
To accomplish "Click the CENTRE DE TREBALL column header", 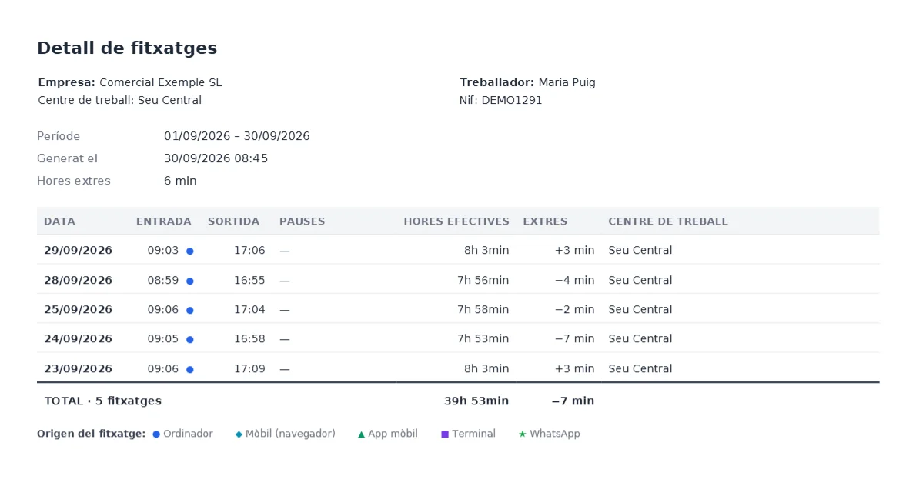I will 667,221.
